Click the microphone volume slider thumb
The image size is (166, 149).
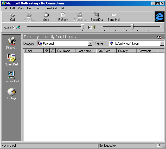83,27
